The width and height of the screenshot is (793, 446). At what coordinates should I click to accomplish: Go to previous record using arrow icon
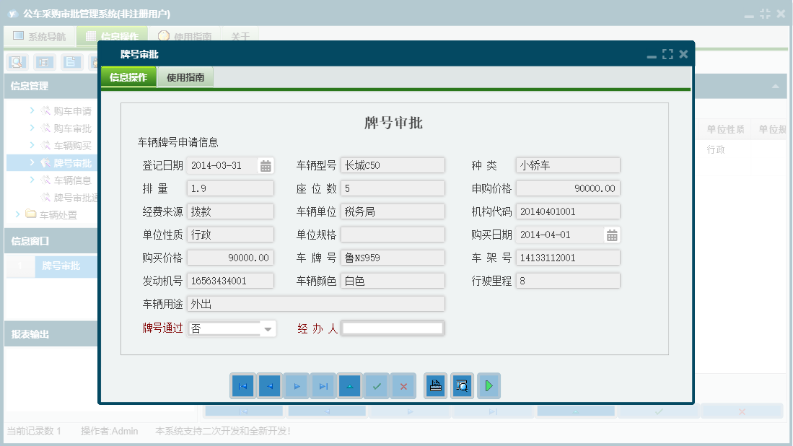(269, 385)
